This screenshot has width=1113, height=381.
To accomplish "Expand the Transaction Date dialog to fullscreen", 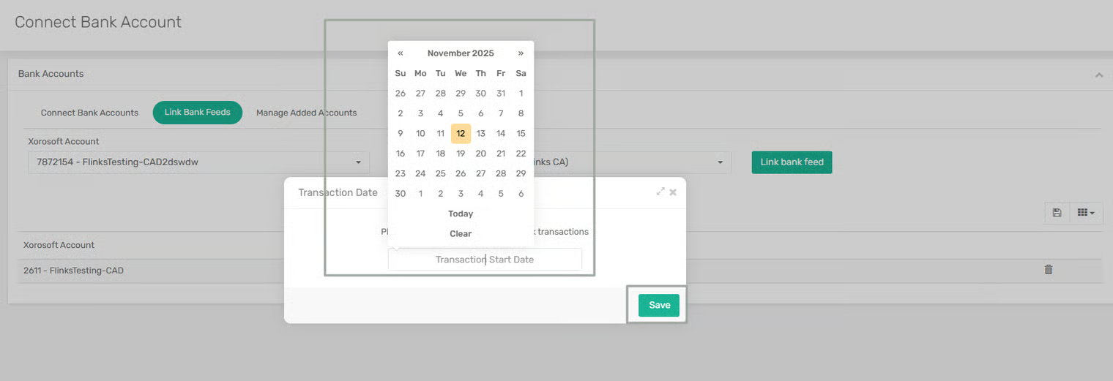I will [660, 192].
